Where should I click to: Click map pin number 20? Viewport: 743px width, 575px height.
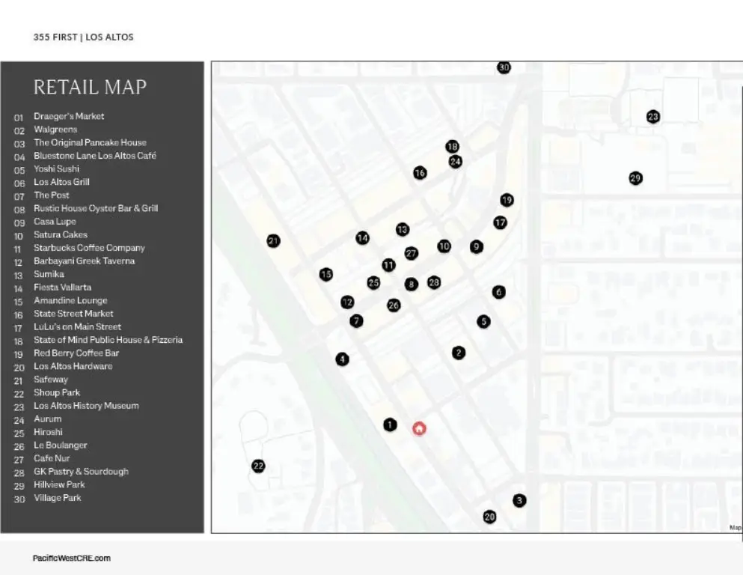coord(489,517)
